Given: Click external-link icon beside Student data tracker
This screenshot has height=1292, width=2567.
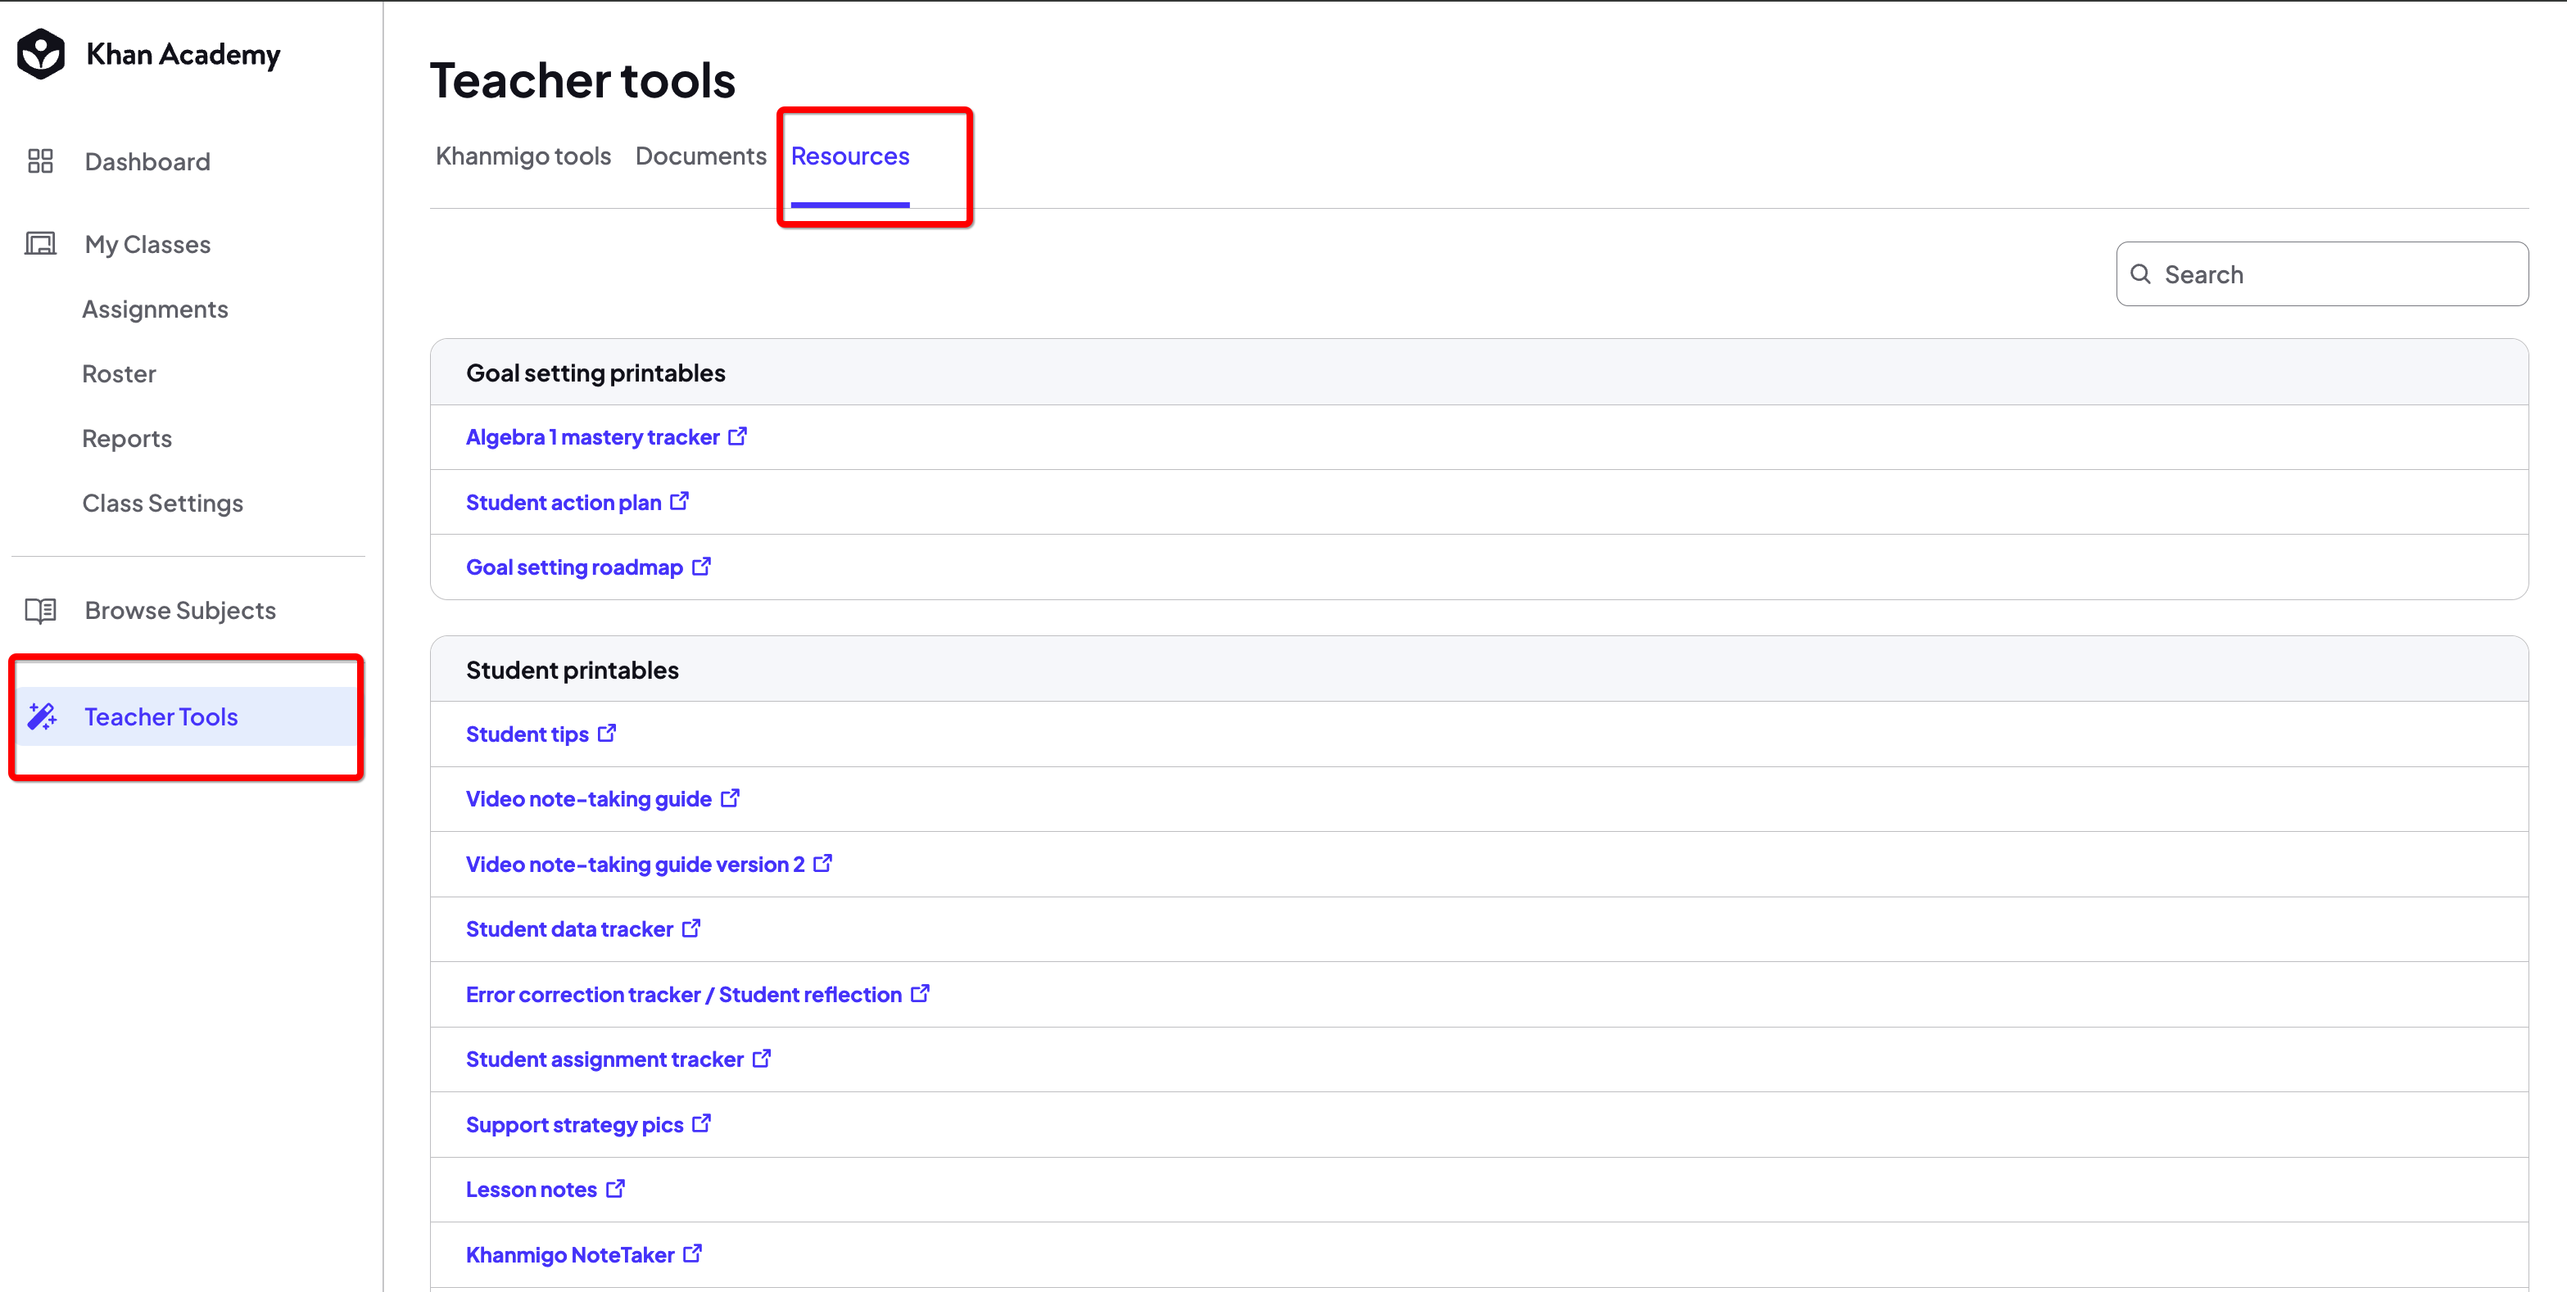Looking at the screenshot, I should click(x=691, y=928).
